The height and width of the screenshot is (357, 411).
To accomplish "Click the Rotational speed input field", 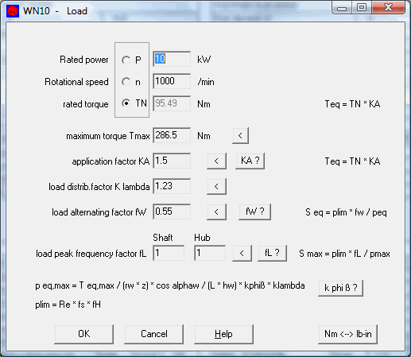I will tap(172, 81).
